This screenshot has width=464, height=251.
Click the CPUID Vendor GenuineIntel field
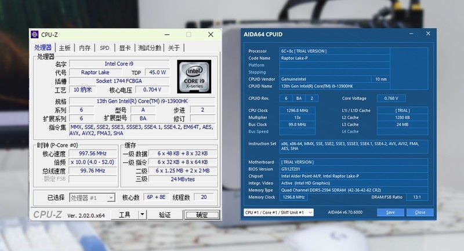pyautogui.click(x=325, y=79)
